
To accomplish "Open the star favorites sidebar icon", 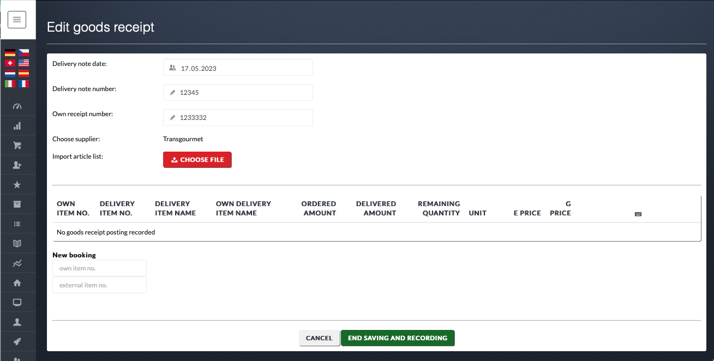I will pos(17,185).
